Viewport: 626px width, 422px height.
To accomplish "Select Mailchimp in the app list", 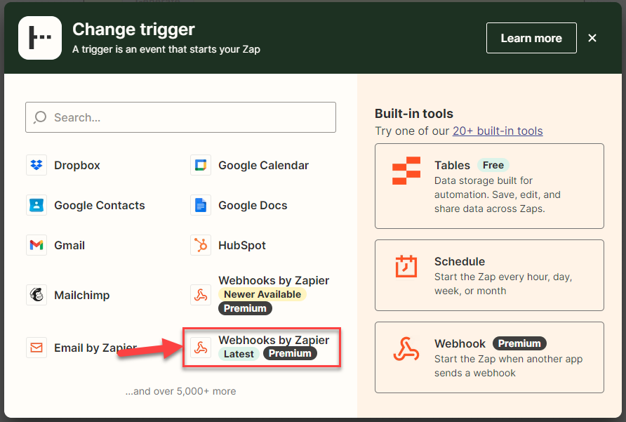I will 82,295.
